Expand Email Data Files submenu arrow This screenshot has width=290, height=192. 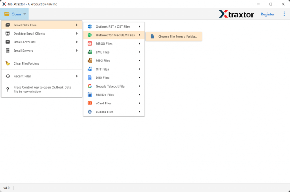tap(77, 25)
